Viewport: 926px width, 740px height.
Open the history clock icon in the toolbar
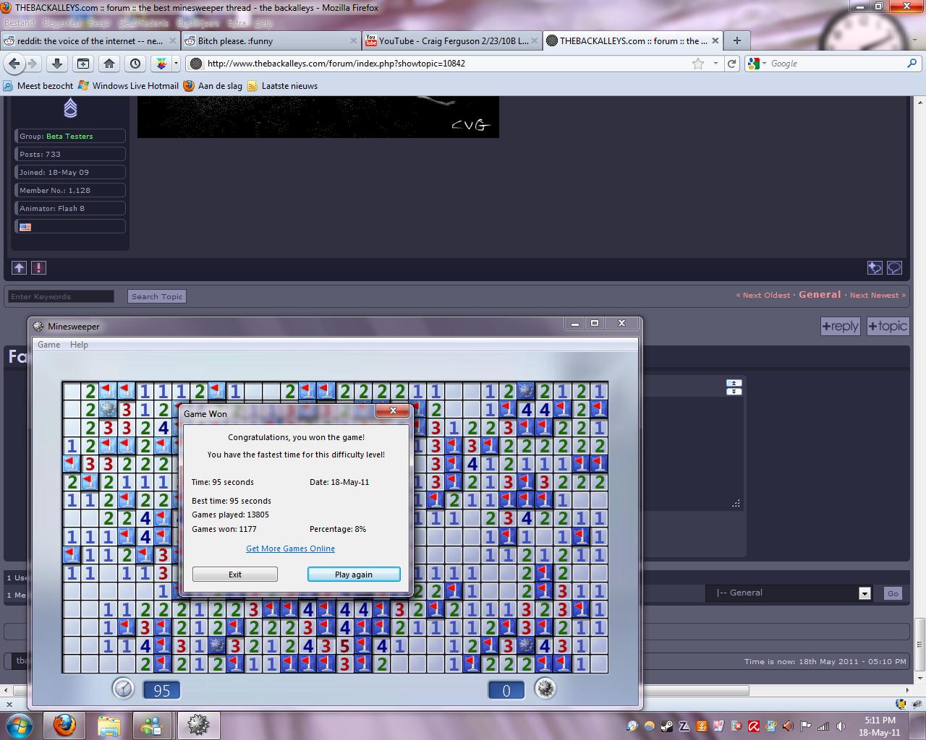pos(135,64)
